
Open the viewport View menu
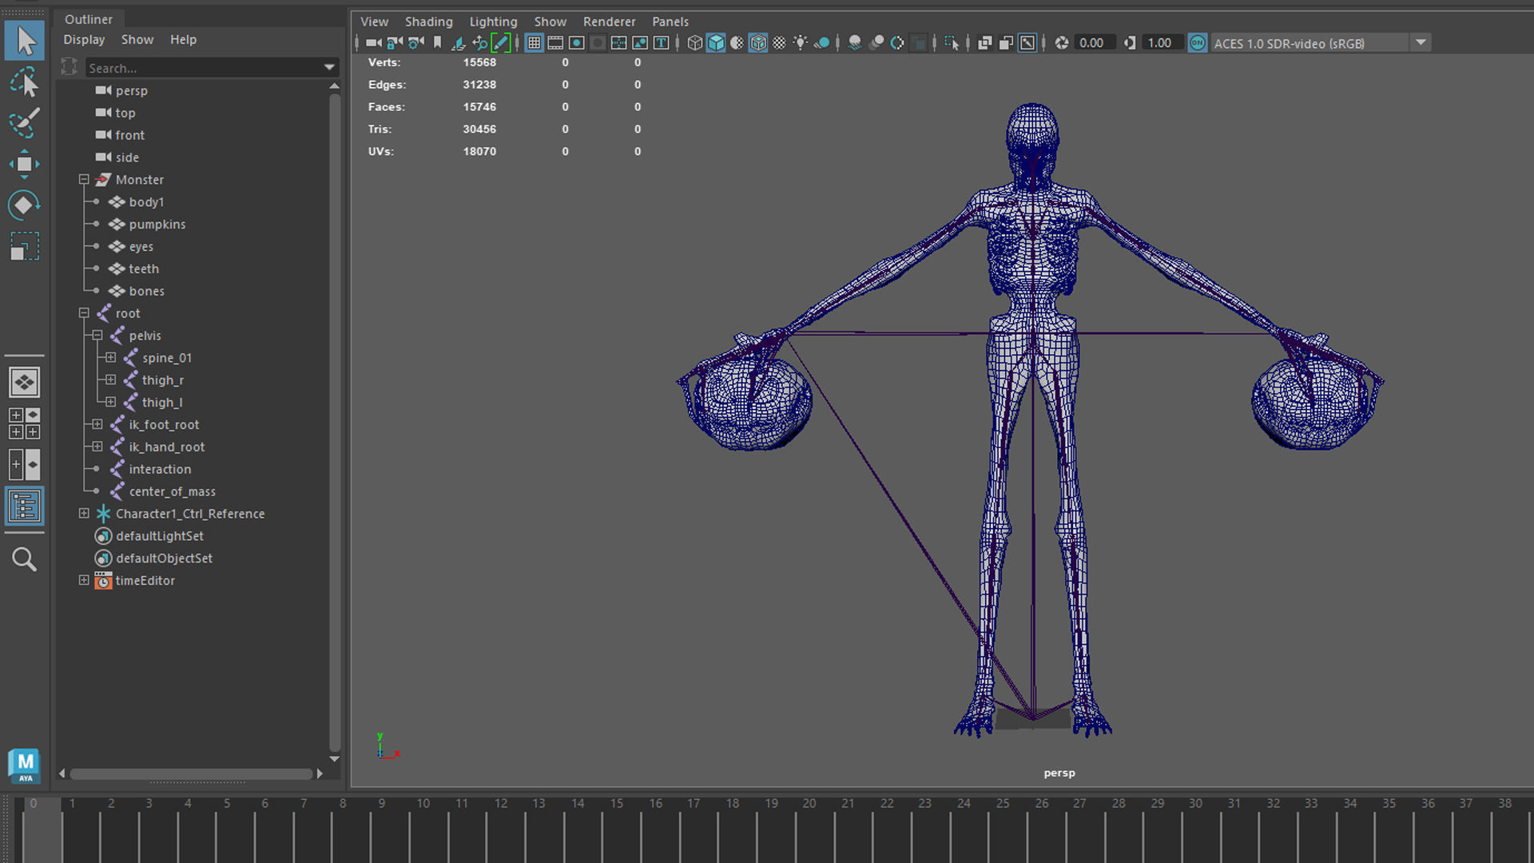[374, 22]
